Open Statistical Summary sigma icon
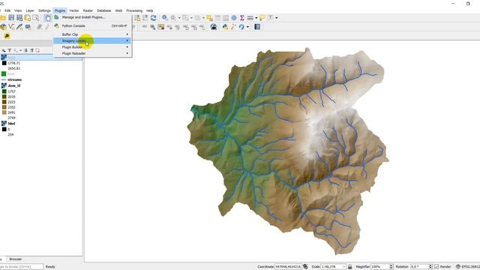 [241, 18]
